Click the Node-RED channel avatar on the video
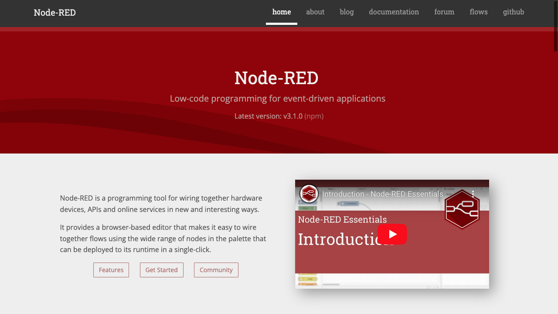 (309, 194)
